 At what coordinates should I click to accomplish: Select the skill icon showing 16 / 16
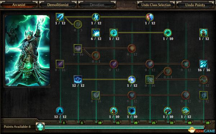[204, 64]
